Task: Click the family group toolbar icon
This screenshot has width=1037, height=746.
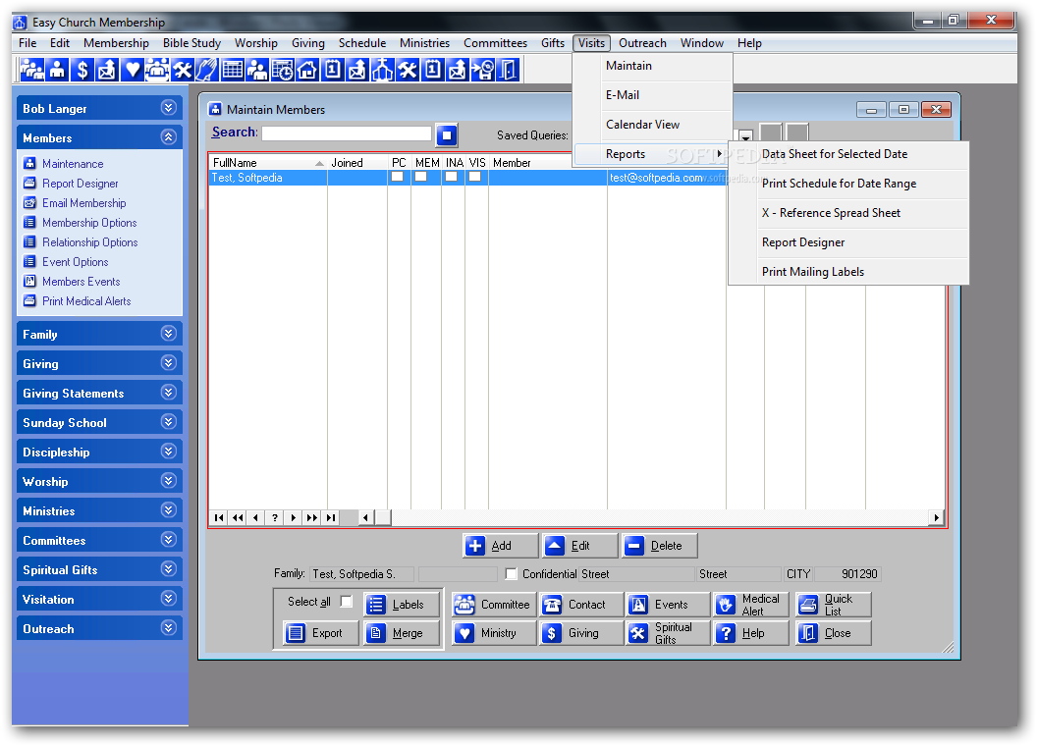Action: point(32,70)
